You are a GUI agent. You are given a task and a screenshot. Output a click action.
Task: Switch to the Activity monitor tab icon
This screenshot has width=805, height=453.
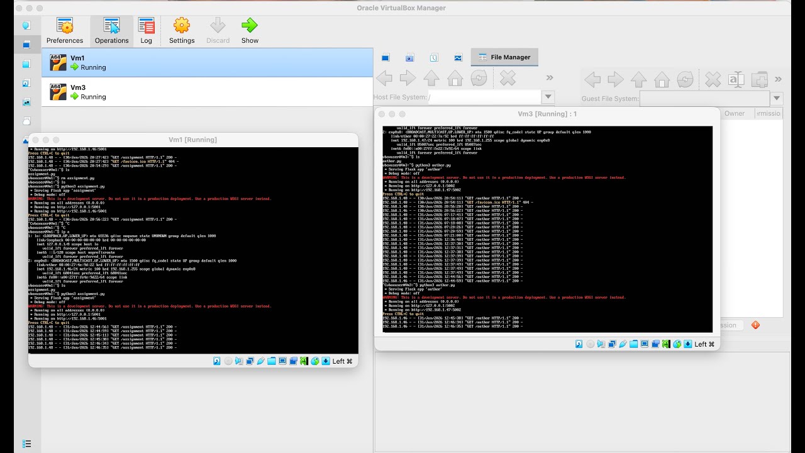tap(458, 57)
